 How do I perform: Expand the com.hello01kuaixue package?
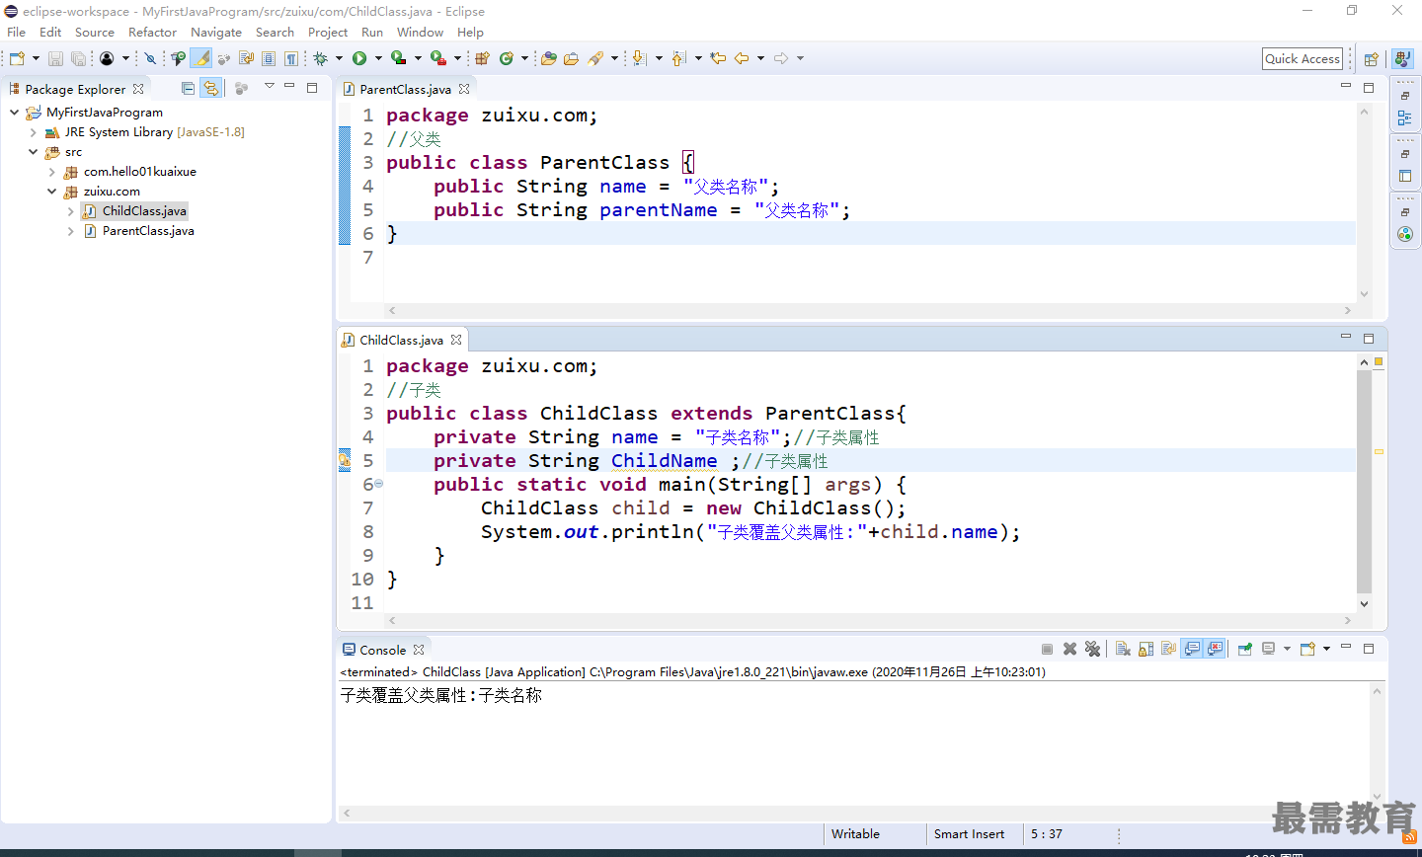click(51, 172)
